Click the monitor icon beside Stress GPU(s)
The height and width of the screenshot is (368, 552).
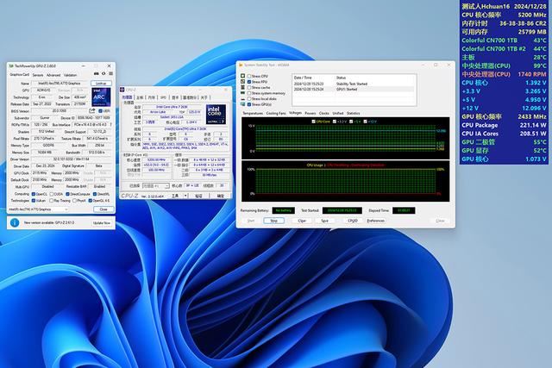[x=243, y=104]
